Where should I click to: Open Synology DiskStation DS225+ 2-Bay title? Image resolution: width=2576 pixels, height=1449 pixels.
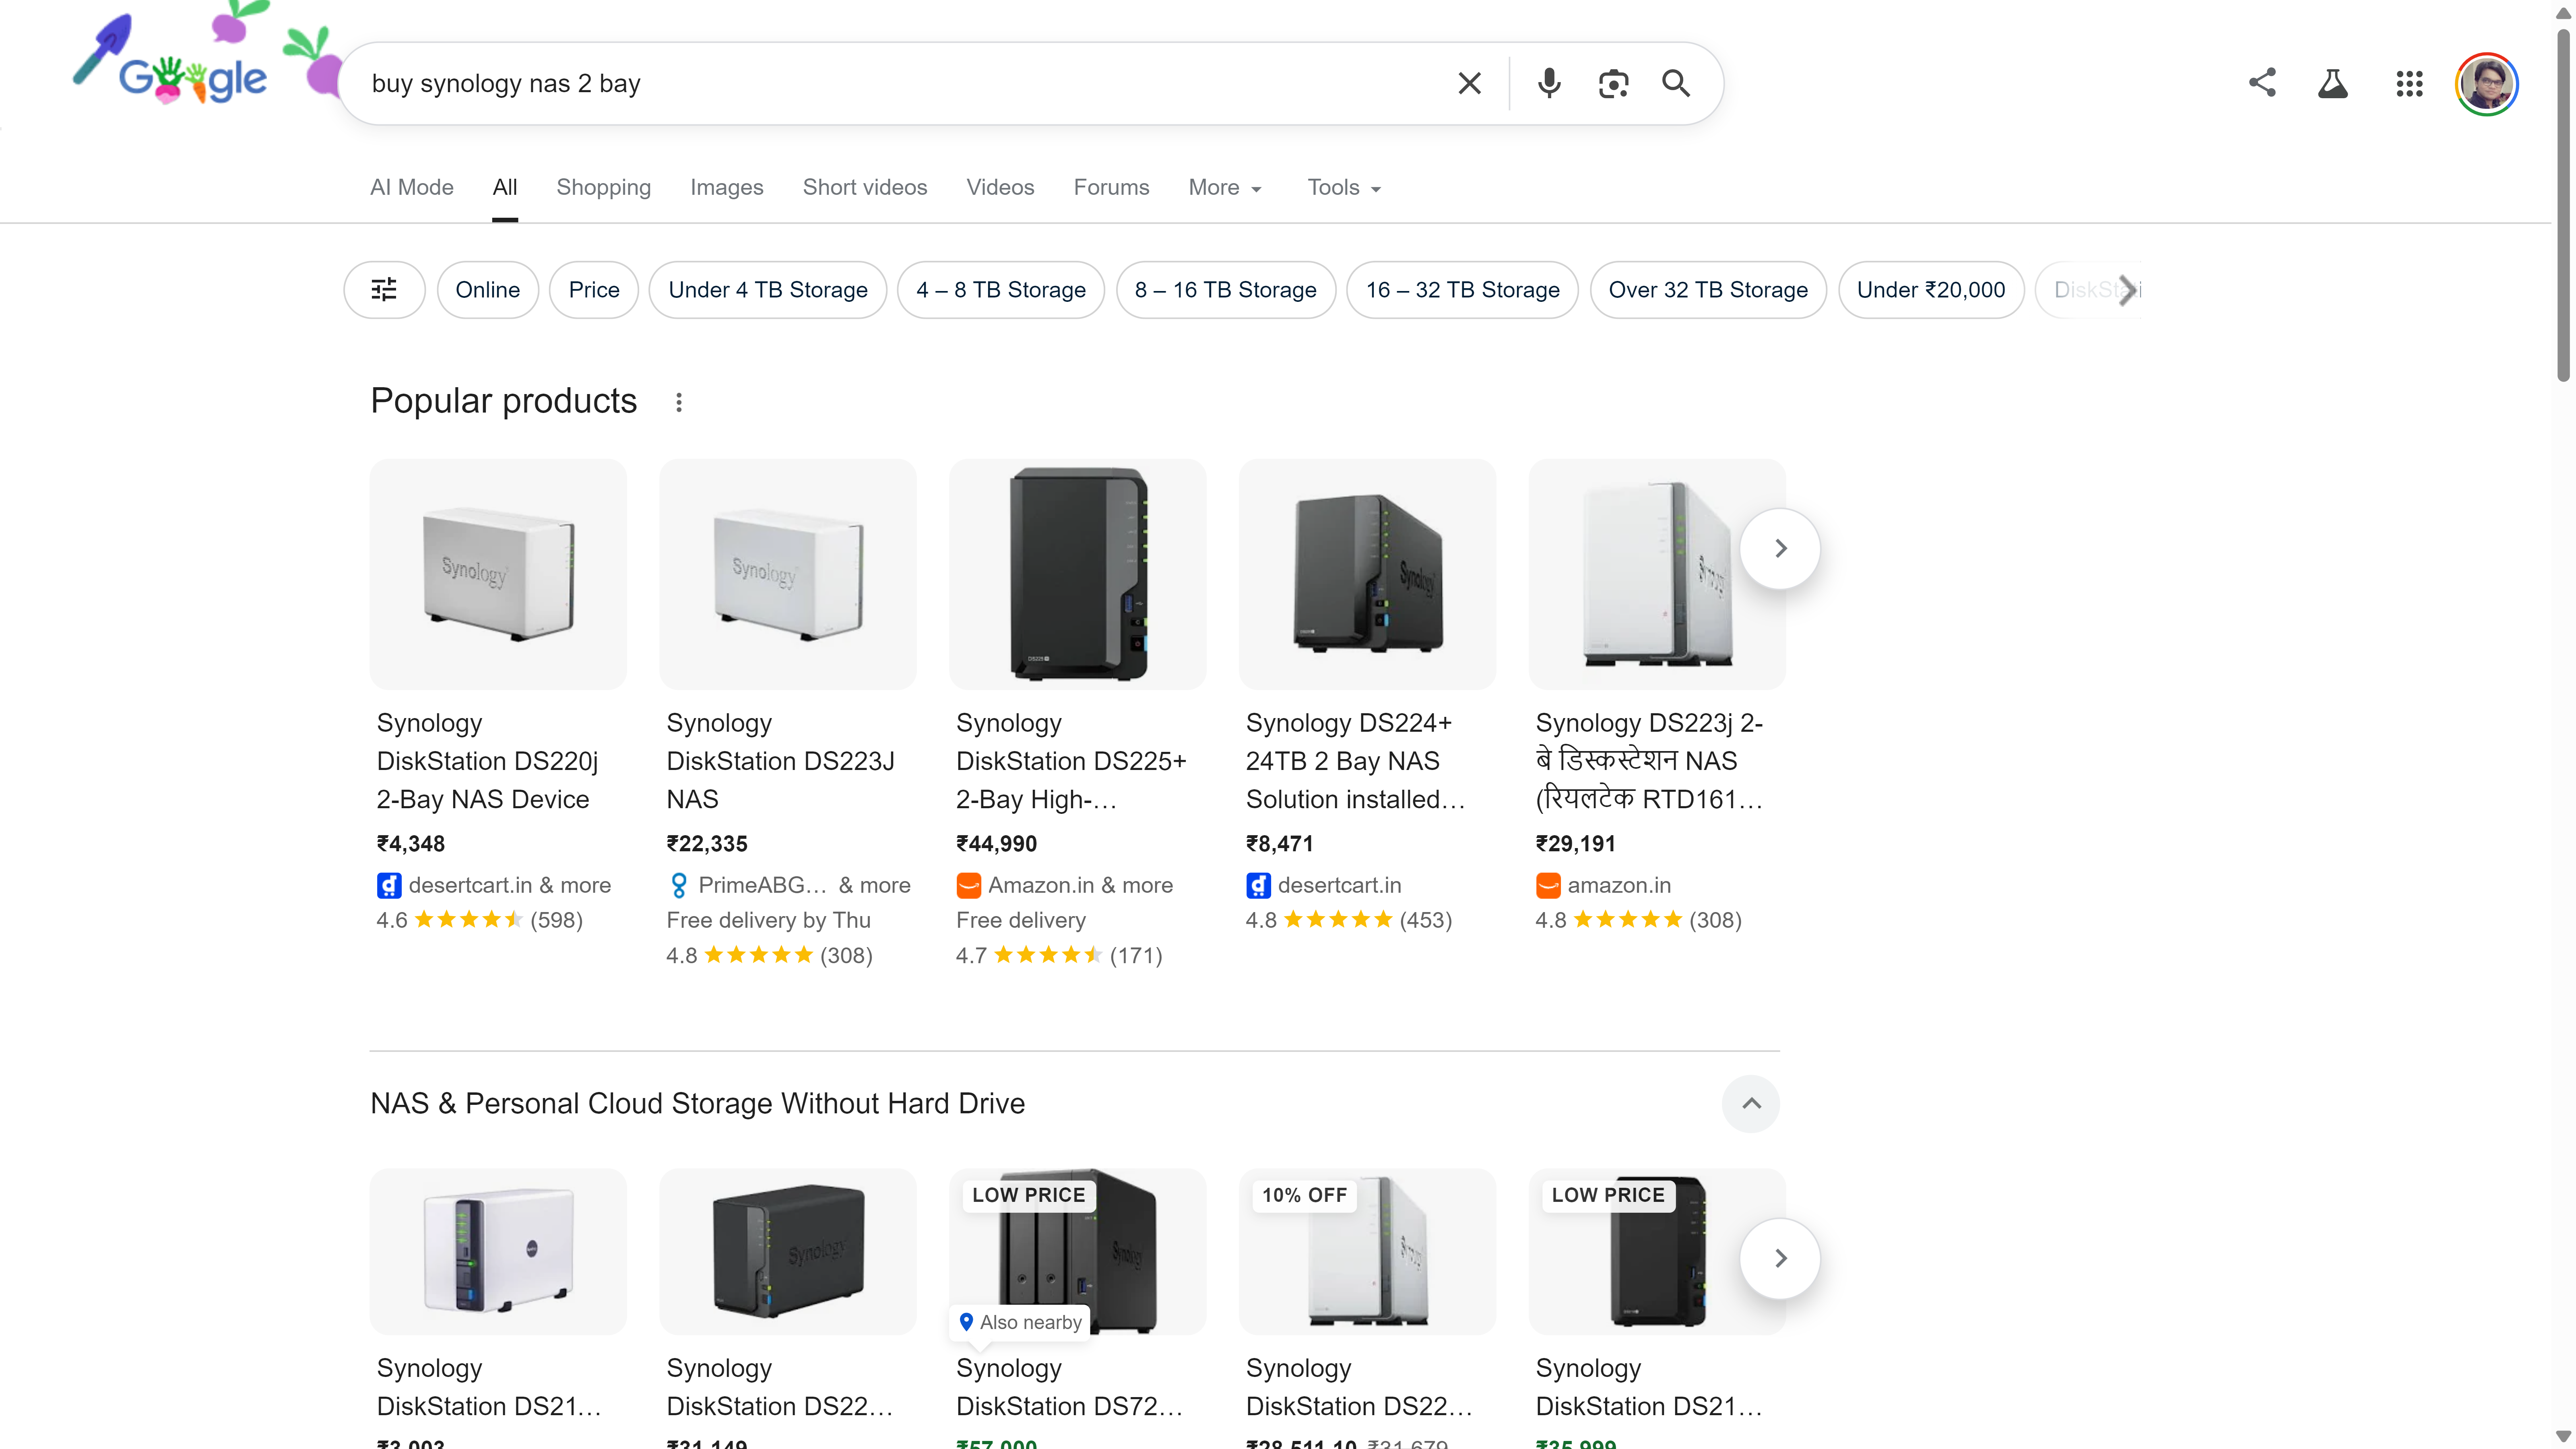1071,761
